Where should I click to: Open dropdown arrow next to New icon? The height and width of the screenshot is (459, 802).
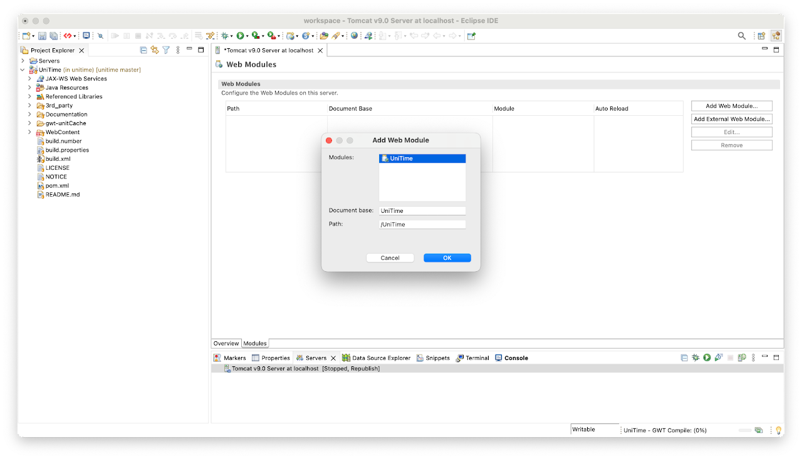point(33,36)
